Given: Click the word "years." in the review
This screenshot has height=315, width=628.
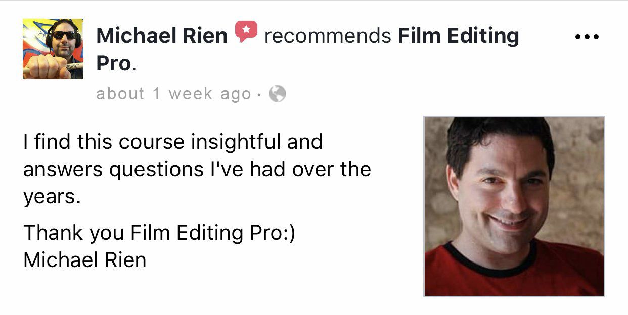Looking at the screenshot, I should (x=52, y=197).
